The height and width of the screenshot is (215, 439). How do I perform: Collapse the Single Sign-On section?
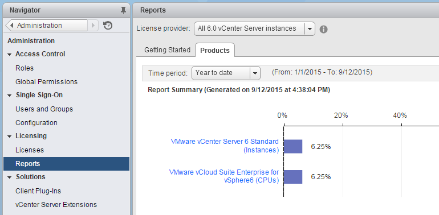[x=10, y=95]
